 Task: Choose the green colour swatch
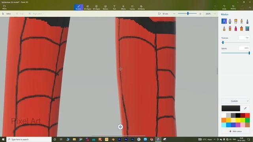[247, 120]
